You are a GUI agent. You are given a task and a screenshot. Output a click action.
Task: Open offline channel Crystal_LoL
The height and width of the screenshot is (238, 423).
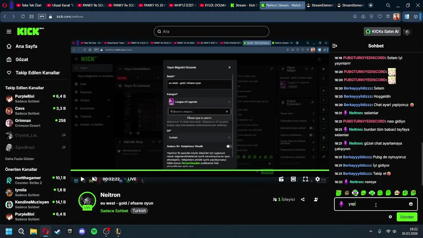point(36,135)
